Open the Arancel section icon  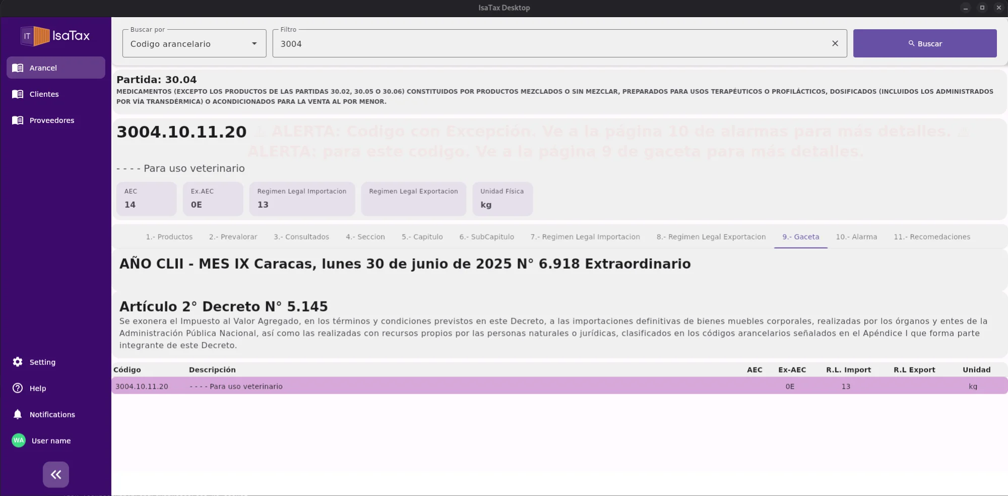coord(17,68)
